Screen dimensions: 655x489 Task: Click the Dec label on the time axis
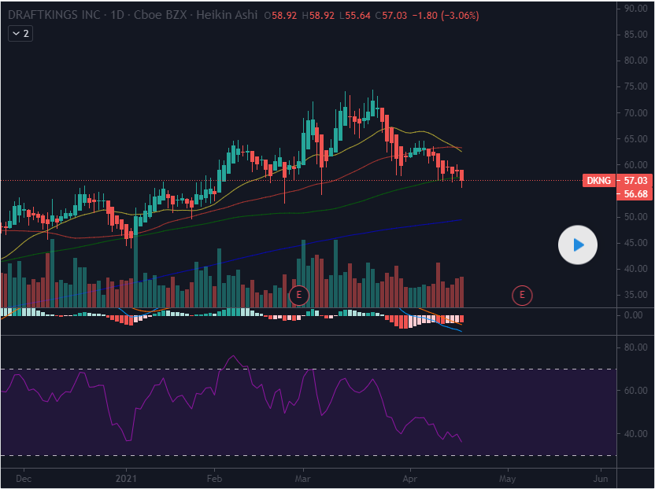[x=24, y=477]
